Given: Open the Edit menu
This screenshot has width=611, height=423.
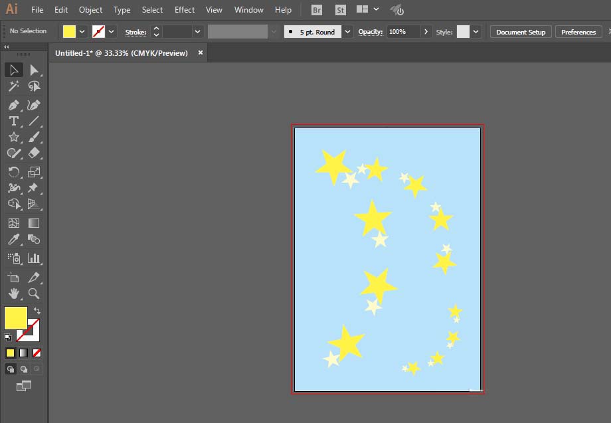Looking at the screenshot, I should 61,10.
